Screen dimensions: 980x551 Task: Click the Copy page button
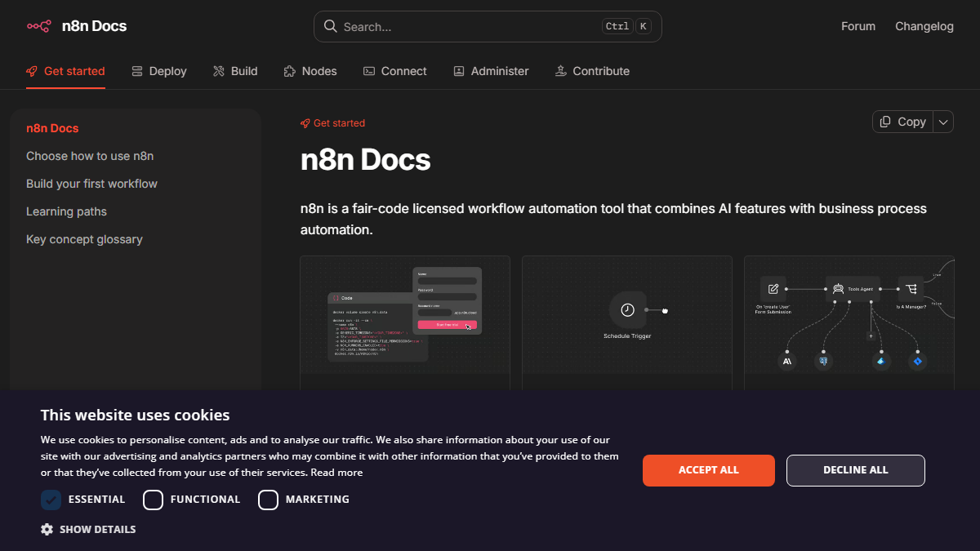(902, 122)
